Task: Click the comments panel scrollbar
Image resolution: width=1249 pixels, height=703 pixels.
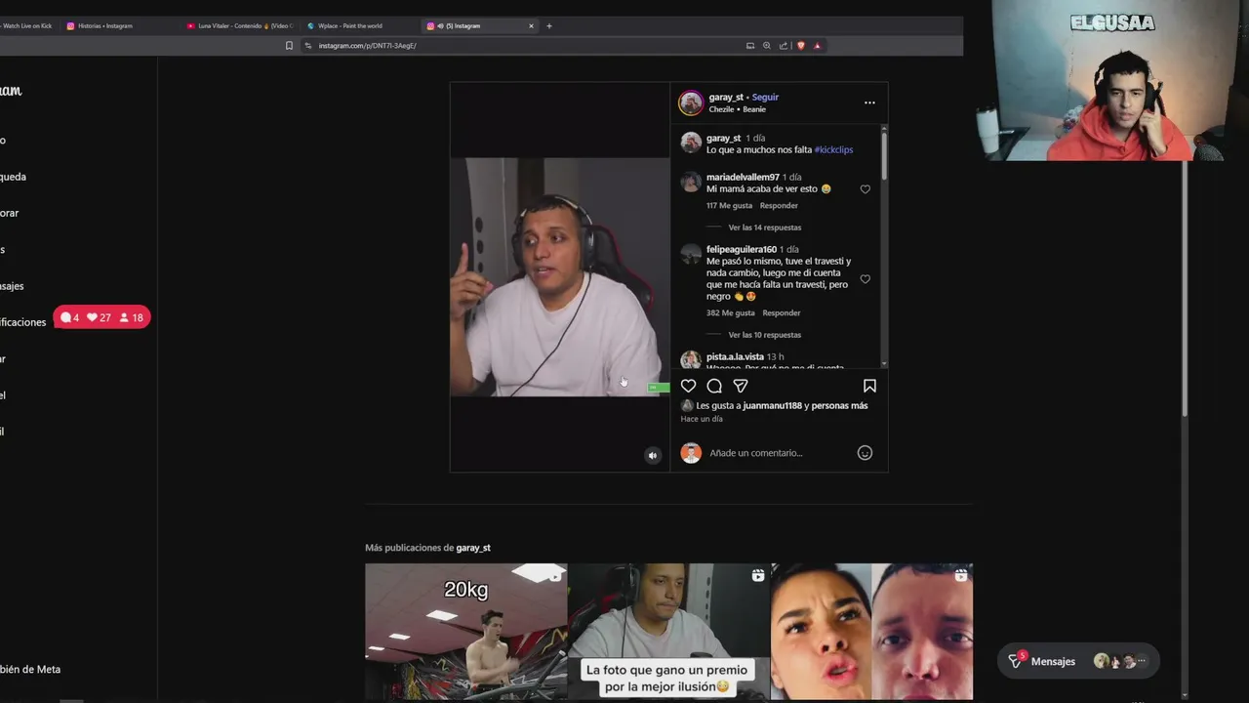Action: click(x=884, y=156)
